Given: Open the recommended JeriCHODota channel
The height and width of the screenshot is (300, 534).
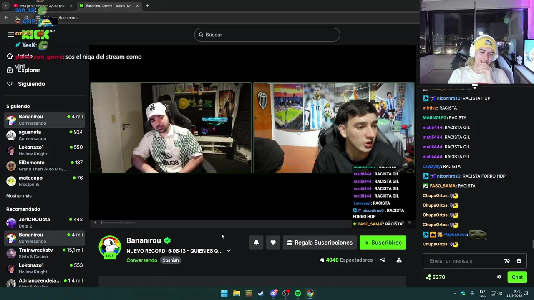Looking at the screenshot, I should coord(45,222).
